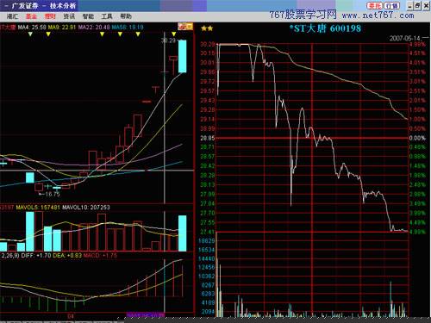The image size is (431, 323).
Task: Open the 资讯 menu
Action: point(69,16)
